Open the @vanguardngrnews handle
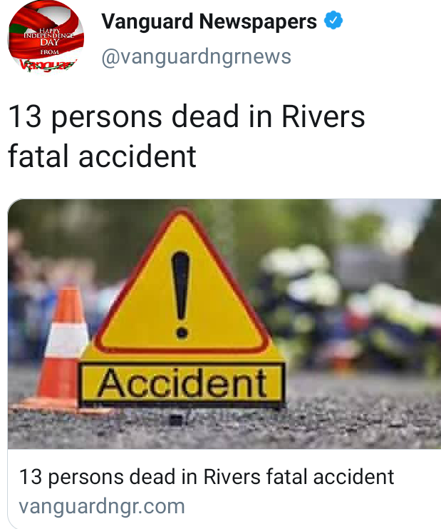The image size is (441, 529). (196, 56)
